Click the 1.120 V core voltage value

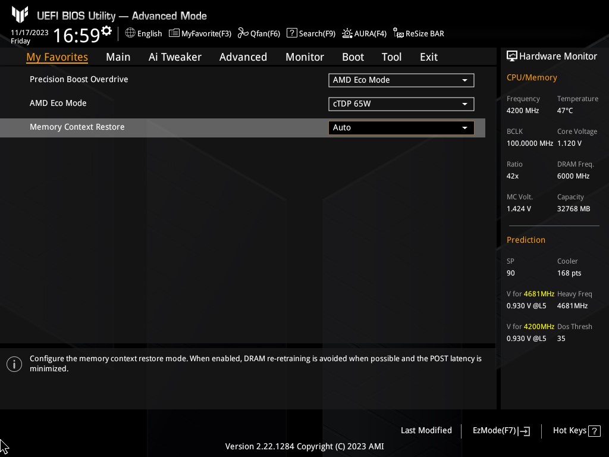(x=569, y=143)
